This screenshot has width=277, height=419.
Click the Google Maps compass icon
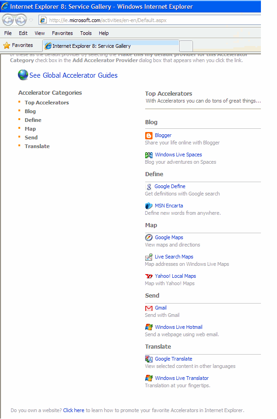pyautogui.click(x=149, y=238)
